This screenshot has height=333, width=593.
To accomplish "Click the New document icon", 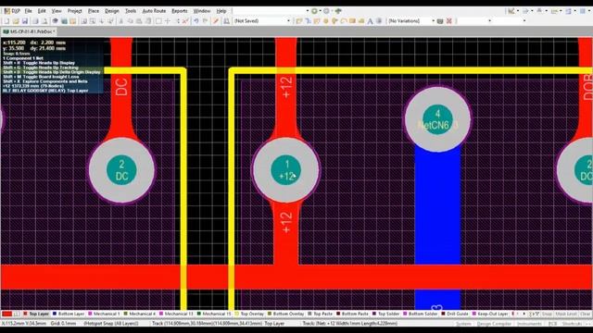I will (6, 21).
